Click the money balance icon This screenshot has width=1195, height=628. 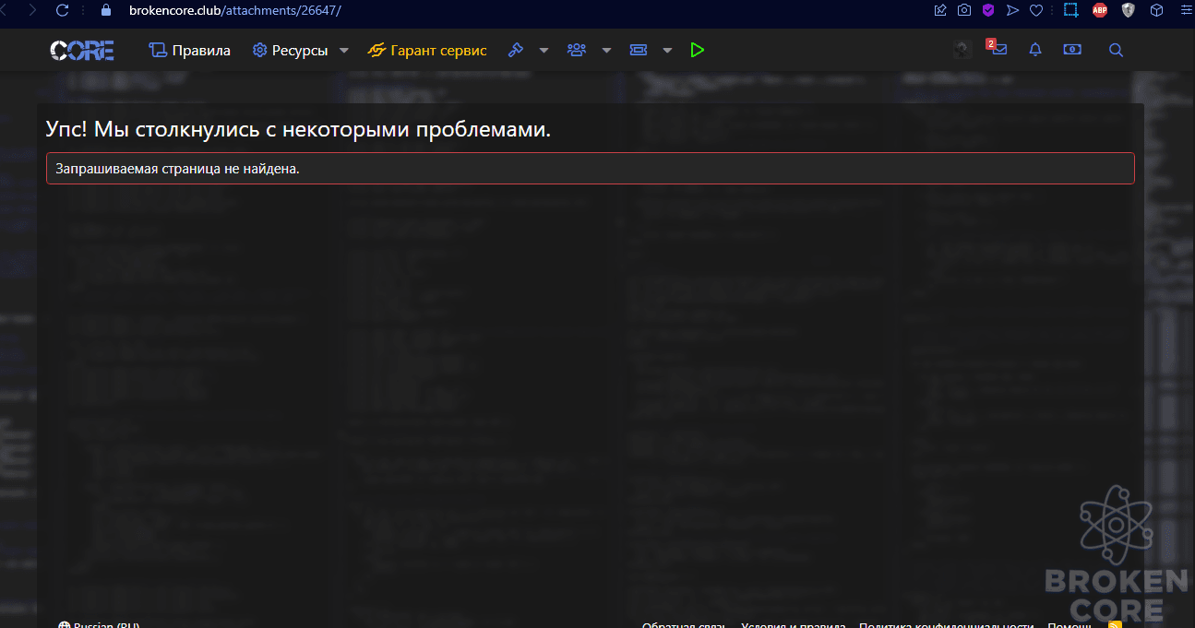coord(1072,50)
